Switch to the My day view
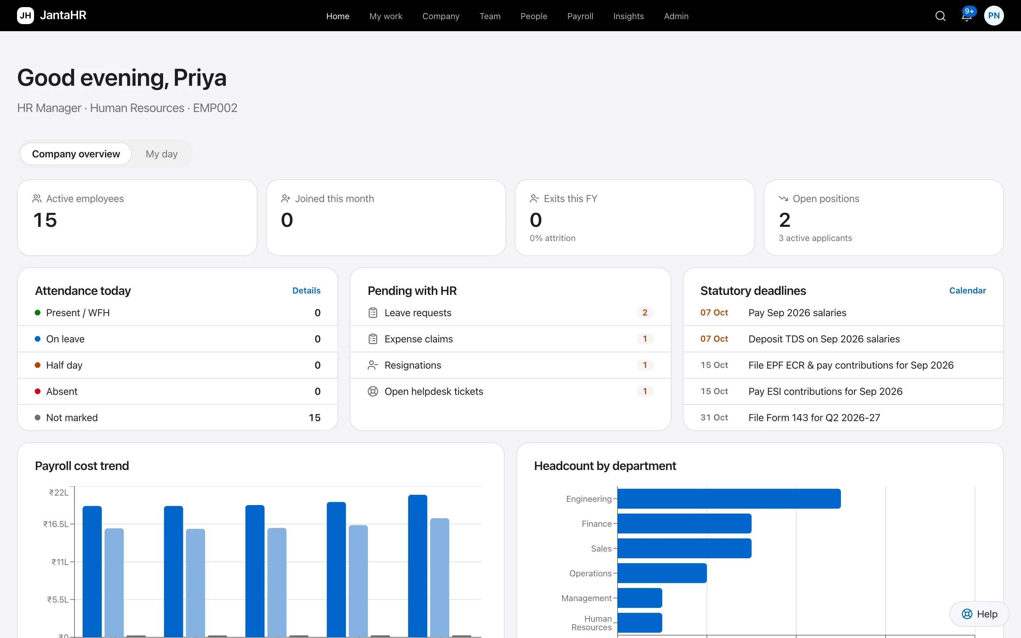Image resolution: width=1021 pixels, height=638 pixels. pyautogui.click(x=162, y=154)
